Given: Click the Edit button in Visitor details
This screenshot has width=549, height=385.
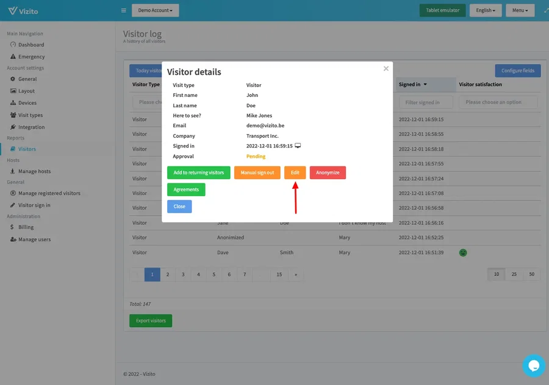Looking at the screenshot, I should pyautogui.click(x=295, y=172).
